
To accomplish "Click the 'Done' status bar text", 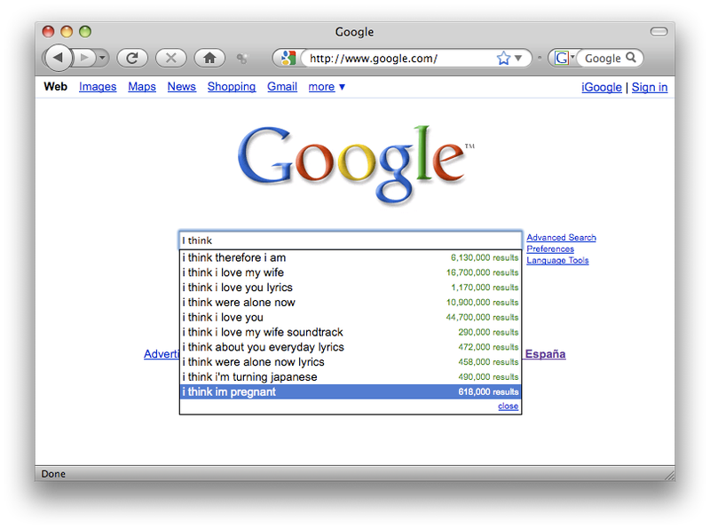I will [x=53, y=474].
